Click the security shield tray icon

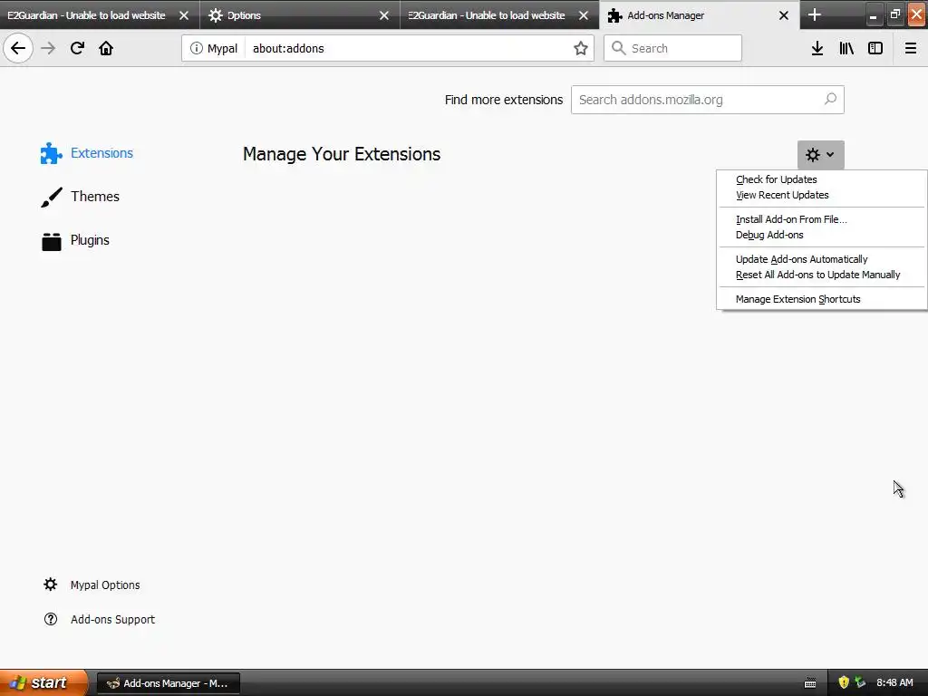(x=844, y=682)
